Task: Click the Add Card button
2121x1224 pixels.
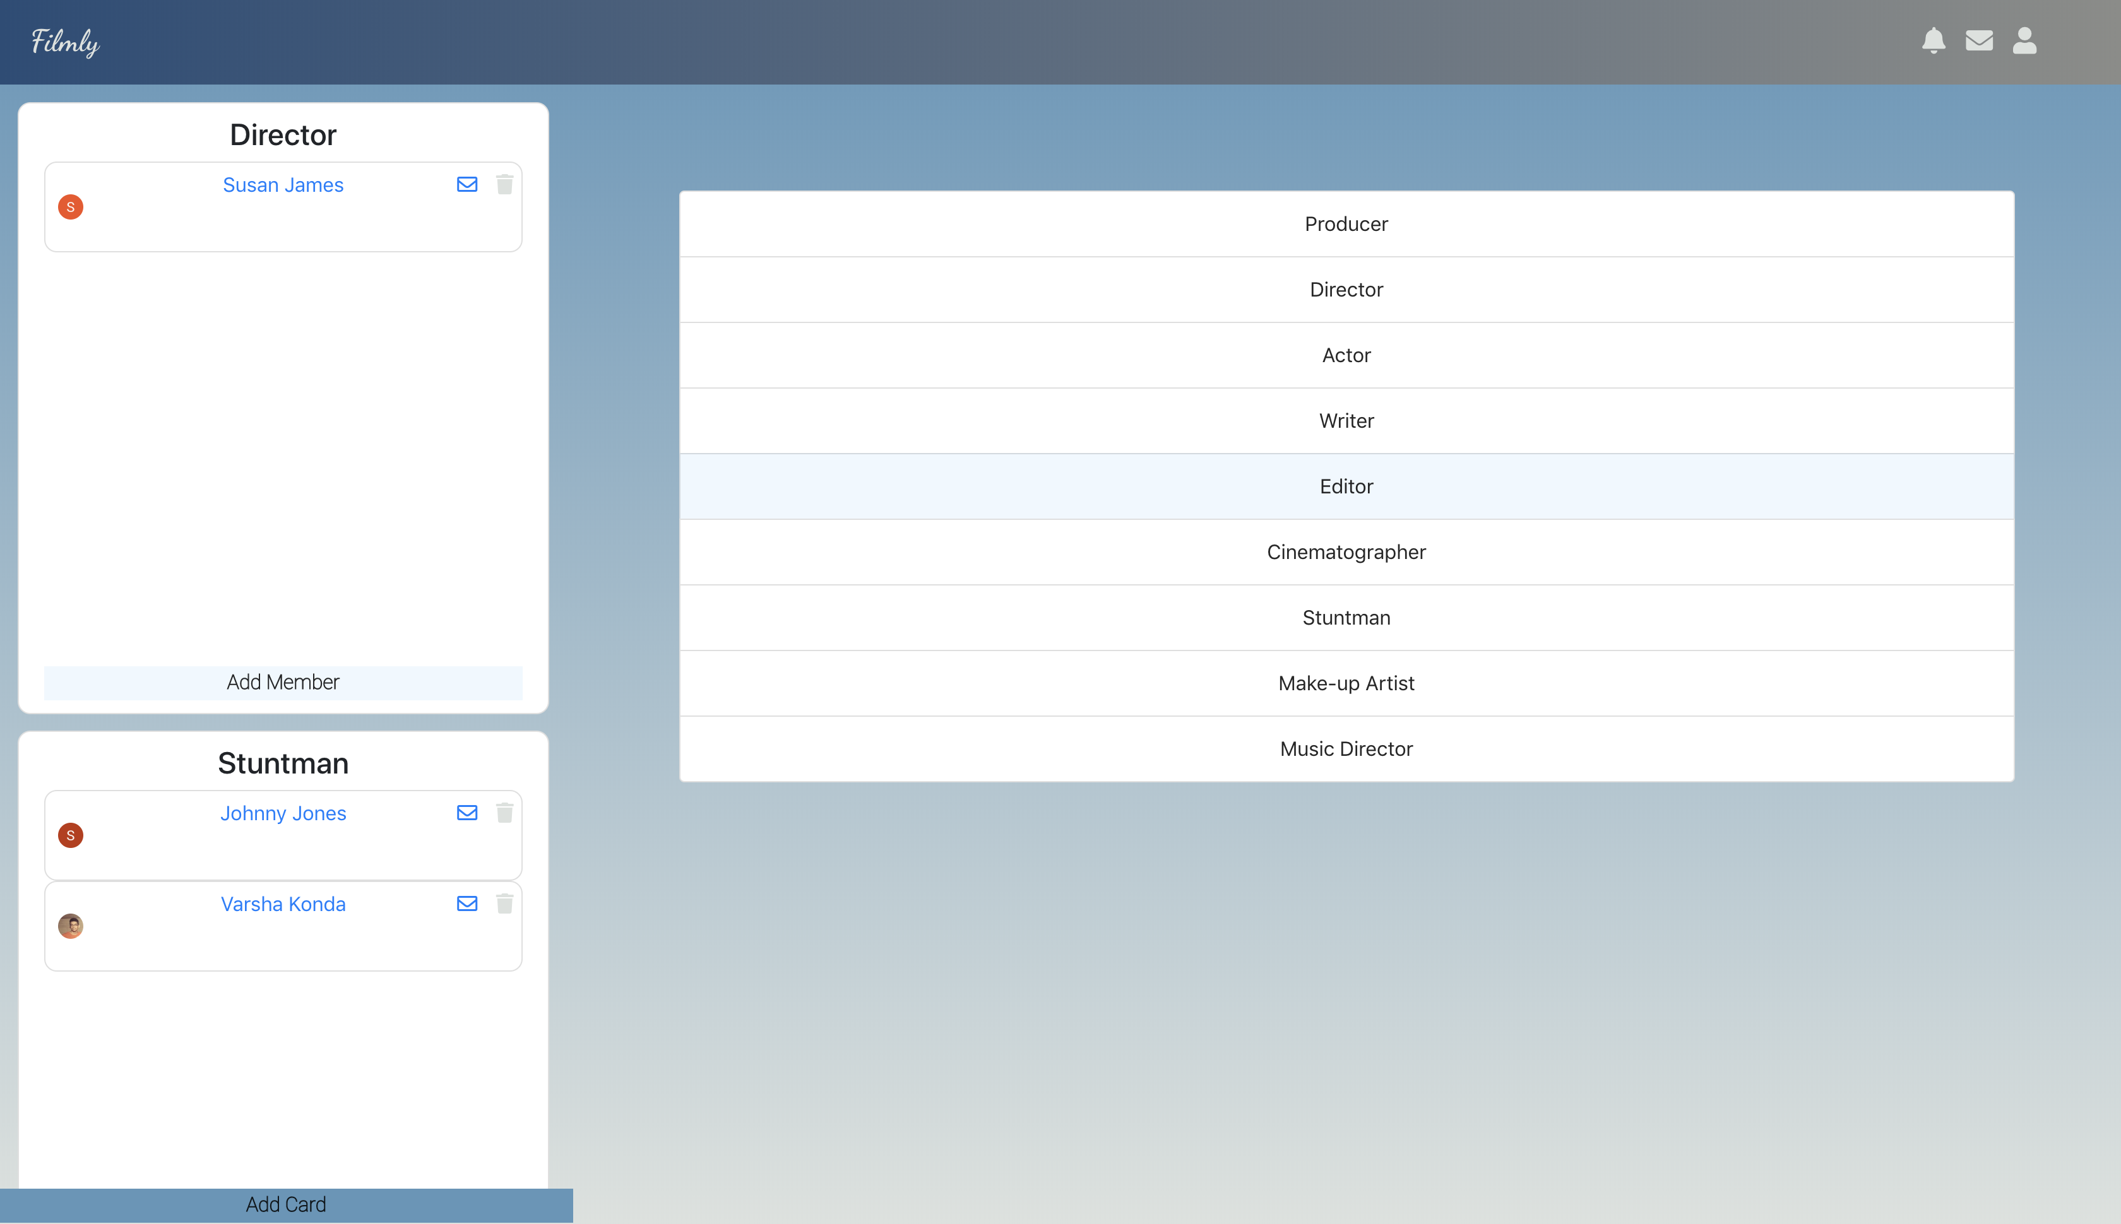Action: coord(286,1204)
